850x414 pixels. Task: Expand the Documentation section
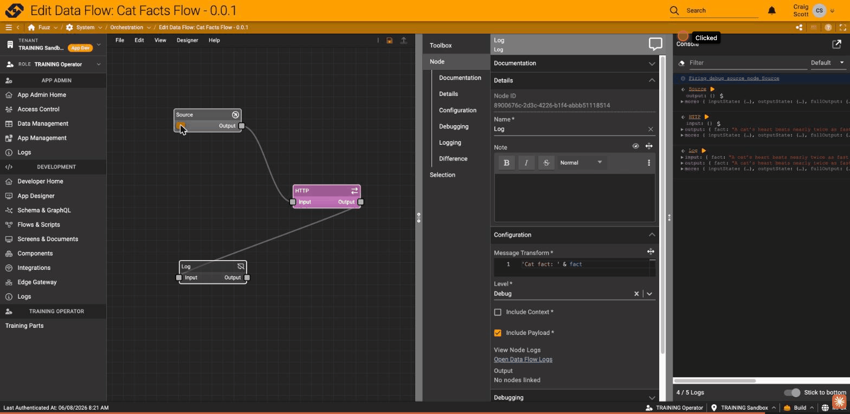pyautogui.click(x=574, y=63)
